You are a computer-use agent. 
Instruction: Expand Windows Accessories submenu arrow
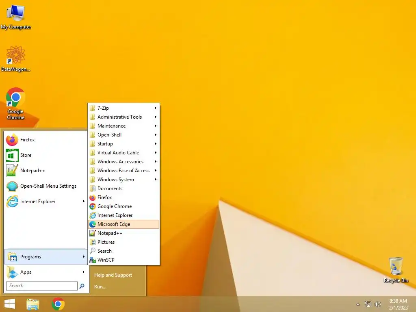(156, 162)
